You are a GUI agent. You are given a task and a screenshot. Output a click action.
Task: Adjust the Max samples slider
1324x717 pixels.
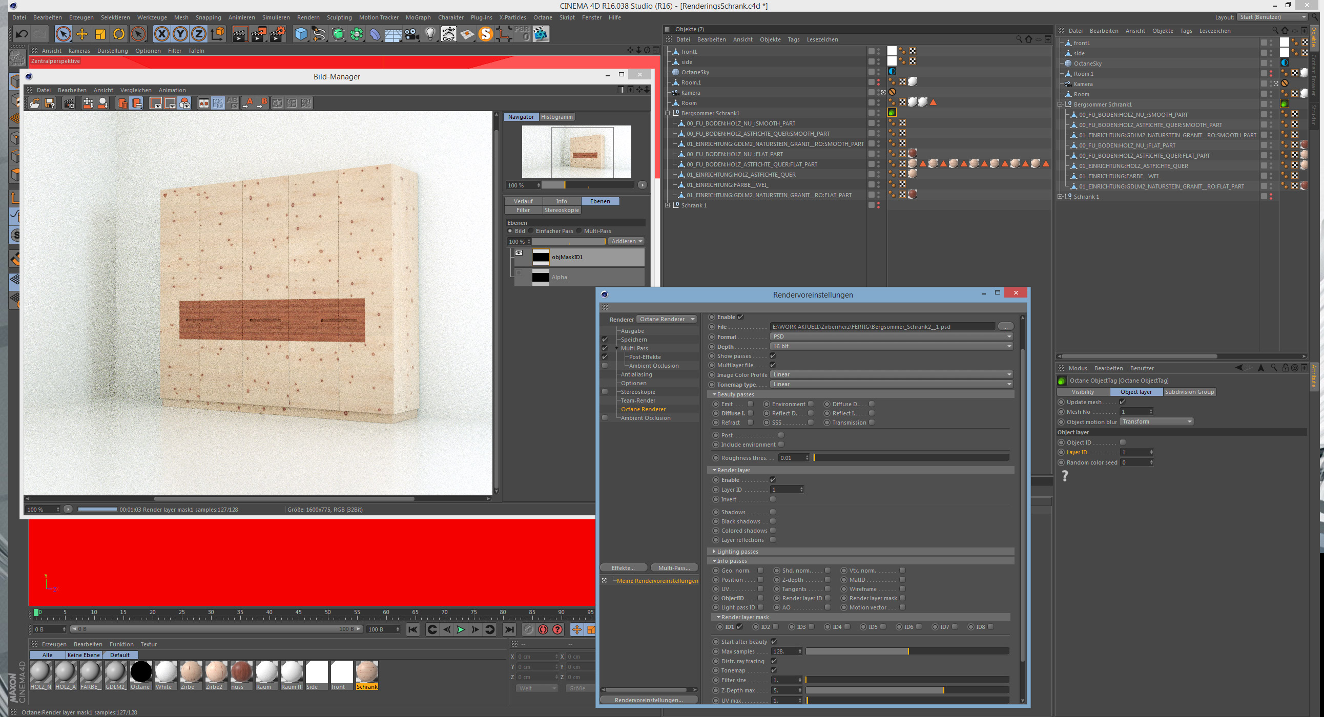(907, 652)
